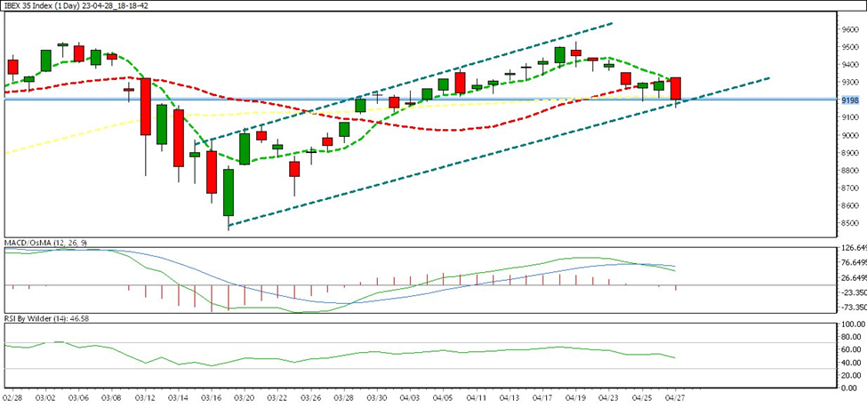Click the 04/05 date label
This screenshot has width=867, height=416.
tap(444, 396)
